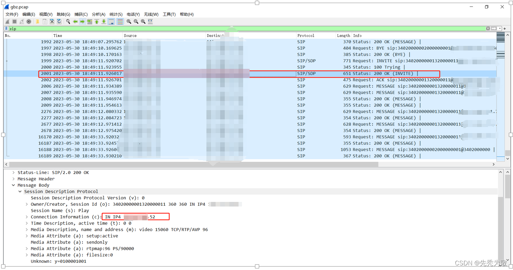Close this capture file
This screenshot has width=513, height=270.
pyautogui.click(x=52, y=22)
